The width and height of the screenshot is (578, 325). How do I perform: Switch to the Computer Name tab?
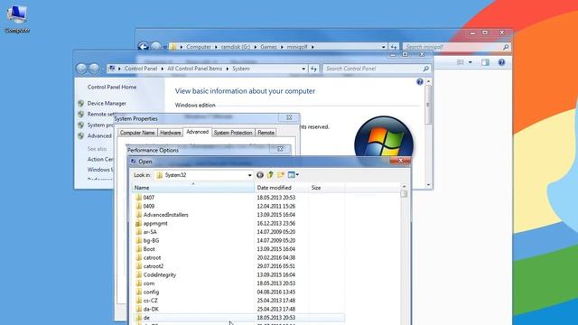click(137, 133)
